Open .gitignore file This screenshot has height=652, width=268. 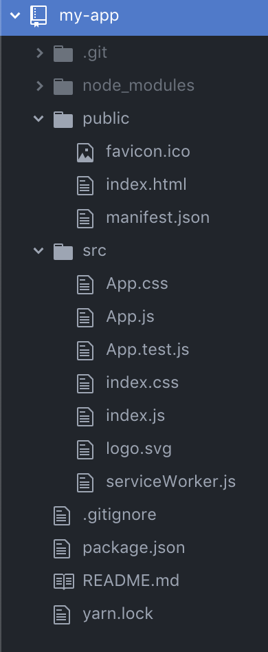[120, 514]
